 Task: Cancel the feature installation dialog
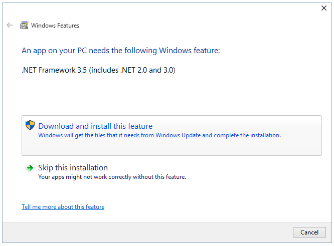click(309, 232)
